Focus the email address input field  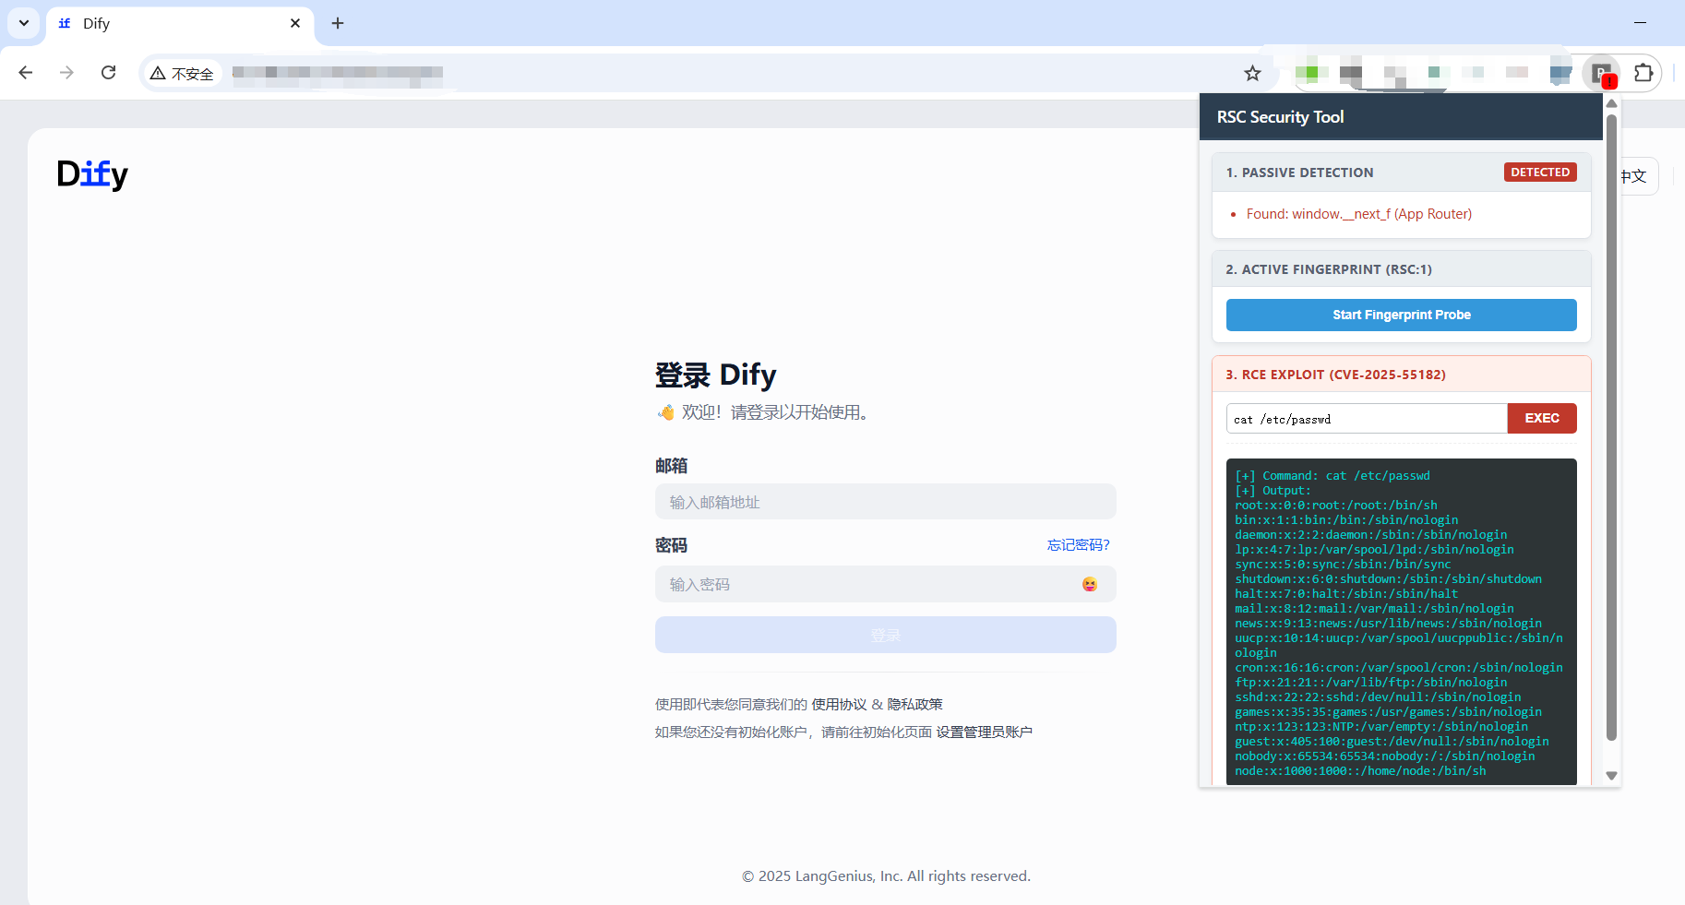(x=885, y=502)
